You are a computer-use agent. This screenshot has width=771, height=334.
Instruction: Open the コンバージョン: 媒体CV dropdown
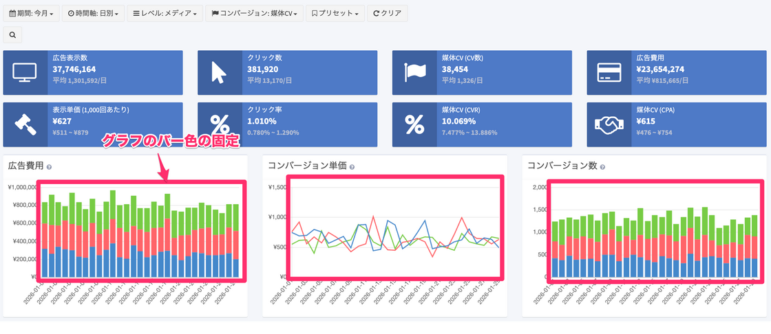point(255,13)
